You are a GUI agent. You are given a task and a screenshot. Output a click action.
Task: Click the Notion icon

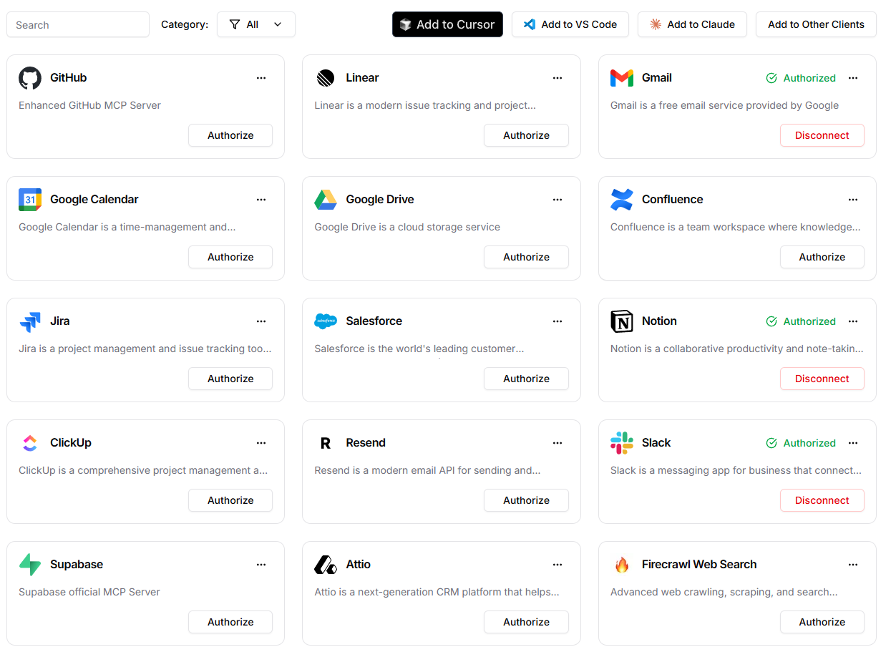click(x=621, y=321)
